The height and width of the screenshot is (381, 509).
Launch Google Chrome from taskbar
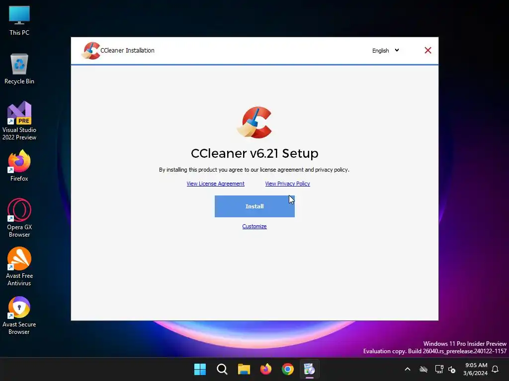pyautogui.click(x=288, y=369)
